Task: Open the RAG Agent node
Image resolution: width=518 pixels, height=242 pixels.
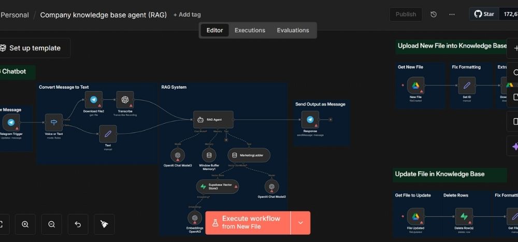Action: point(213,120)
